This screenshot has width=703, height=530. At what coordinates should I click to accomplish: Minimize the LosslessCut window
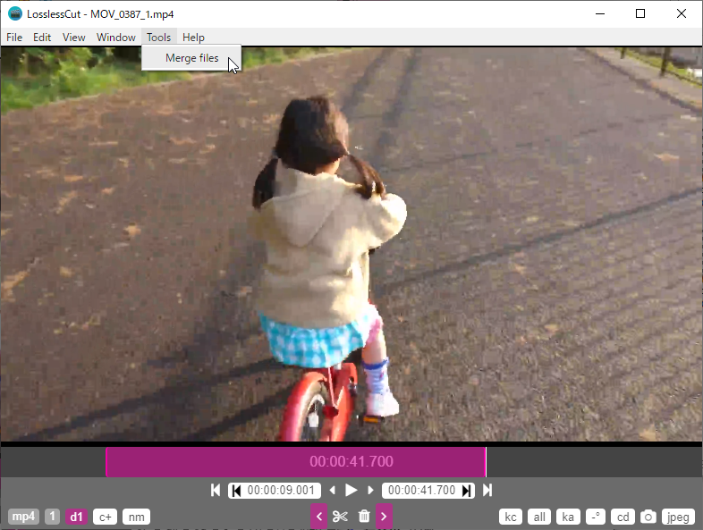[600, 14]
